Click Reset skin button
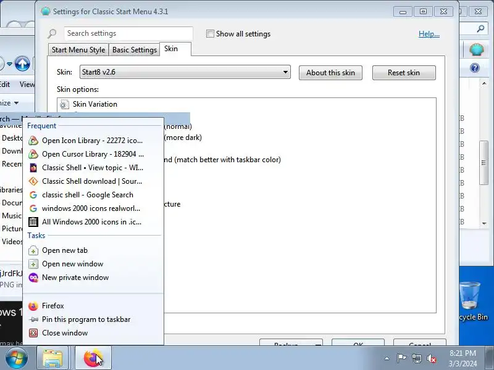The height and width of the screenshot is (370, 494). [x=404, y=73]
